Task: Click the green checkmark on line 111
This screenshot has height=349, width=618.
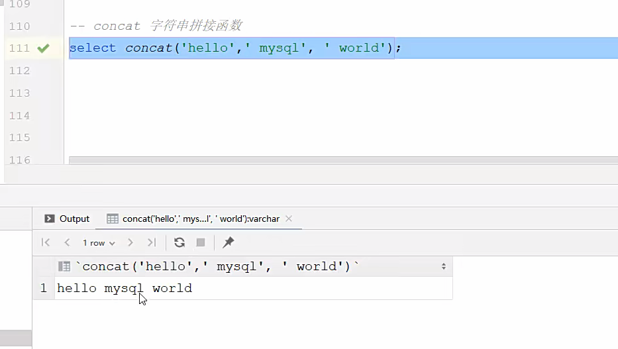Action: 43,48
